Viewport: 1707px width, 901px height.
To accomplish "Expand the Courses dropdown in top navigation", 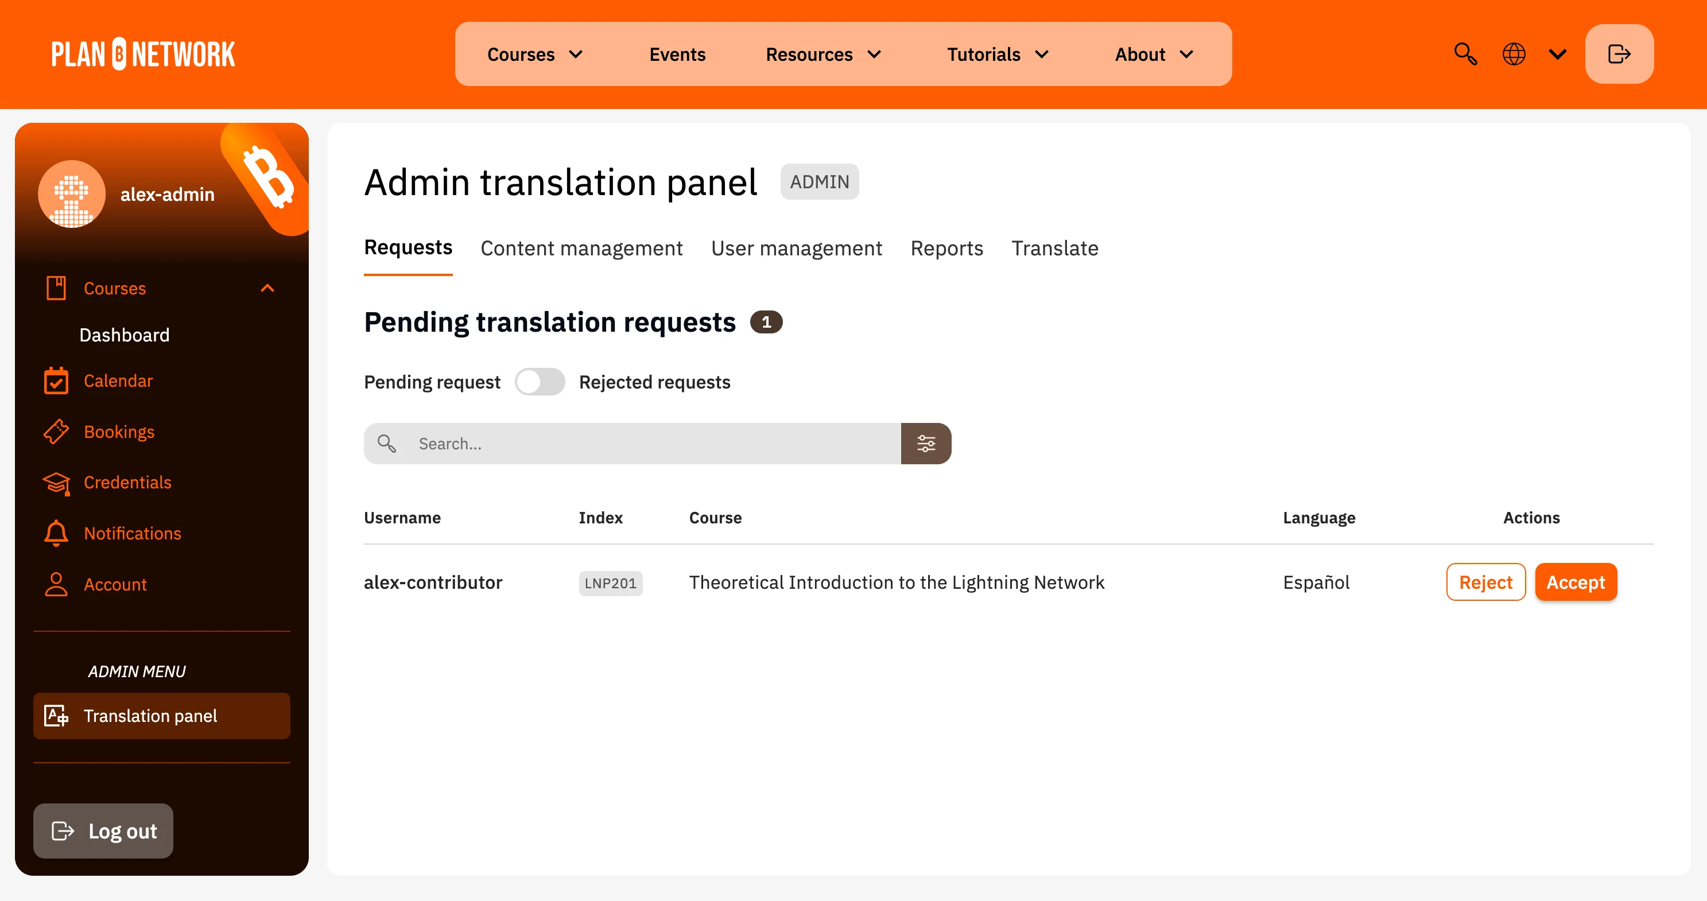I will pos(535,55).
